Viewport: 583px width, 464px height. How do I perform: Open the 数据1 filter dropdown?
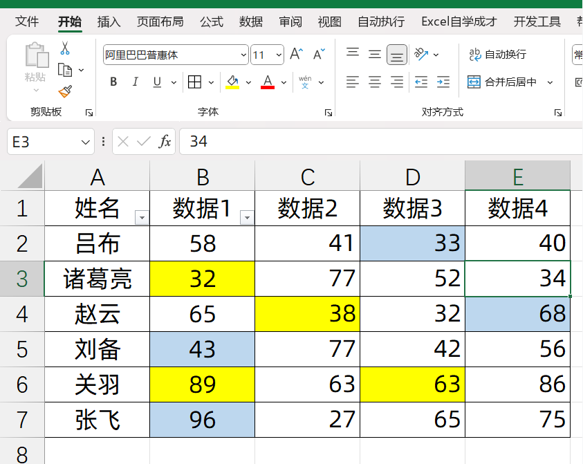click(247, 218)
